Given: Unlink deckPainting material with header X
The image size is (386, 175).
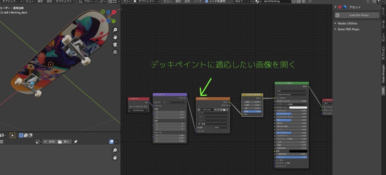Looking at the screenshot, I should (x=303, y=2).
